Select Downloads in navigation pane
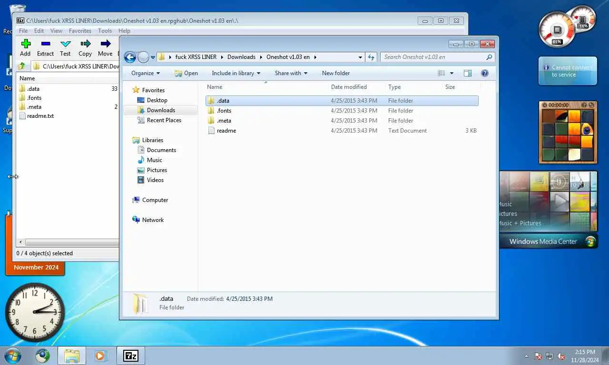609x365 pixels. [x=161, y=110]
